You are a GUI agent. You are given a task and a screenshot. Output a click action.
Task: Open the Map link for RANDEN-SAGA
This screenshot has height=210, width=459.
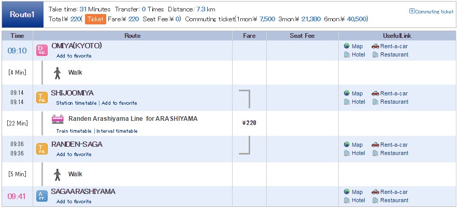357,145
